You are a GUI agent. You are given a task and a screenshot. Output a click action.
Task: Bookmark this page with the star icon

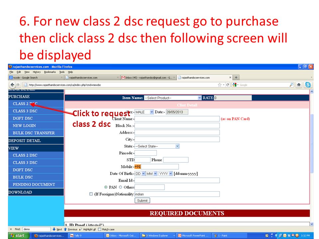click(x=220, y=85)
